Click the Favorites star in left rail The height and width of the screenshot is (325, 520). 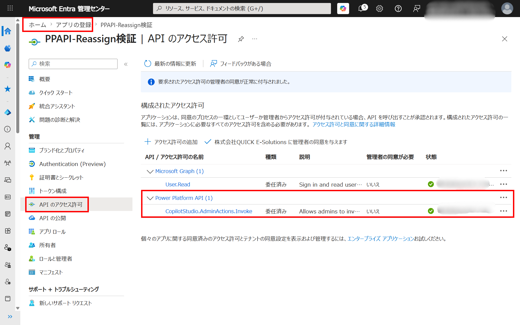click(8, 89)
